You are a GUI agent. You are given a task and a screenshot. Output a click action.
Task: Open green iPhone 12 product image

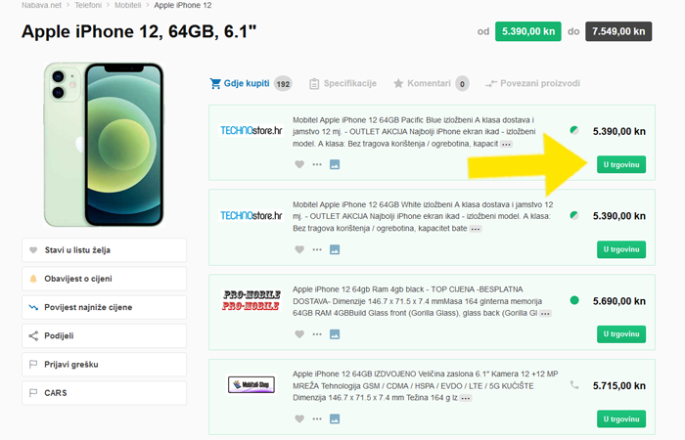(104, 145)
